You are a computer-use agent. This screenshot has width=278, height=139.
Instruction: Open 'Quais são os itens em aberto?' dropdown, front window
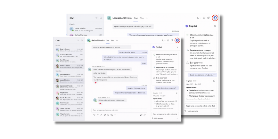166,88
